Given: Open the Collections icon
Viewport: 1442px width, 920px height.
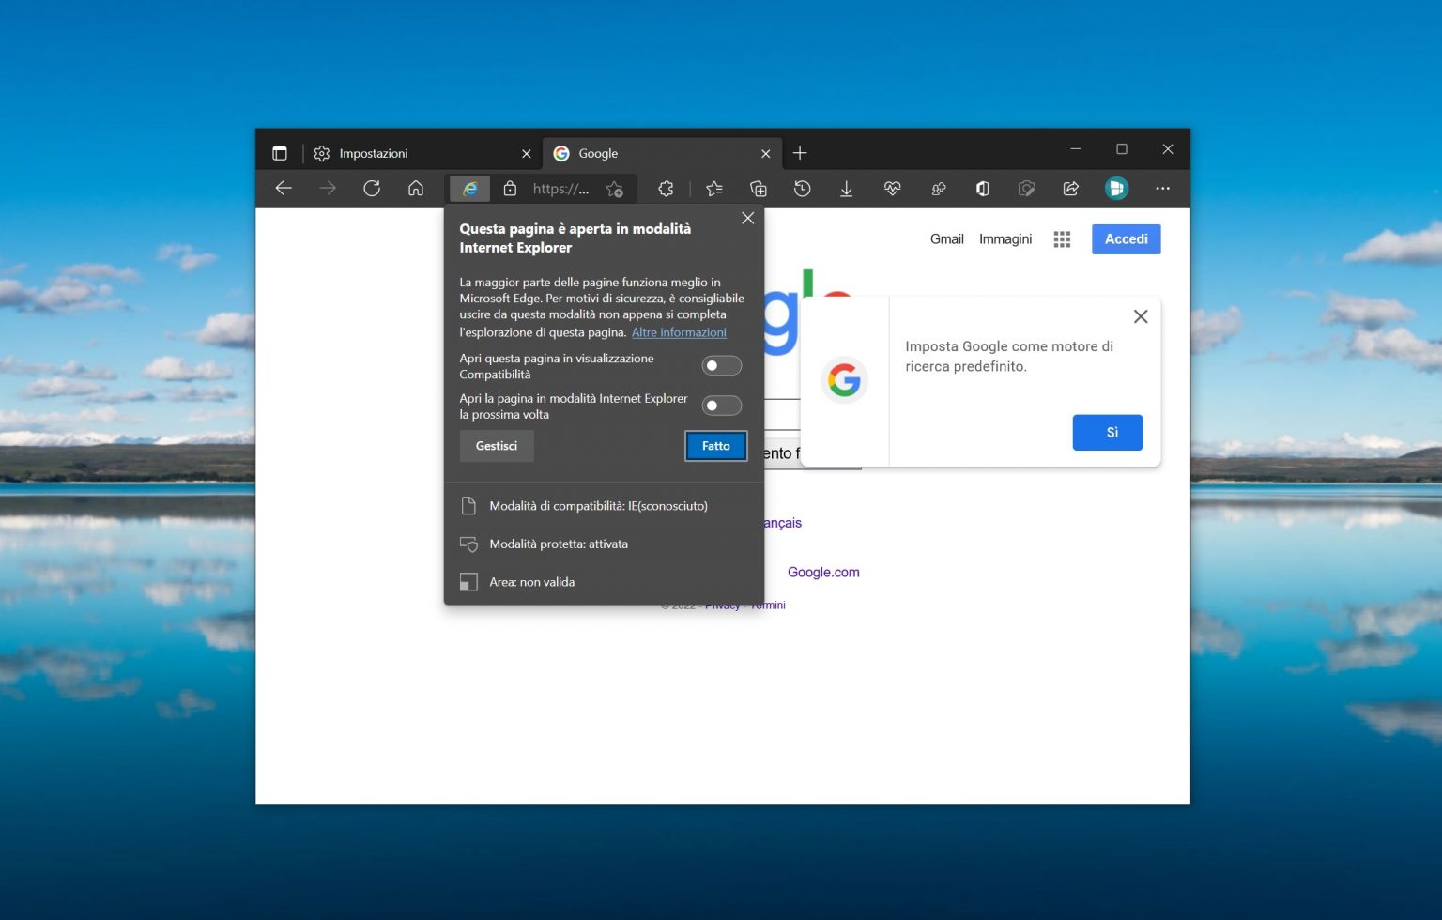Looking at the screenshot, I should [757, 189].
